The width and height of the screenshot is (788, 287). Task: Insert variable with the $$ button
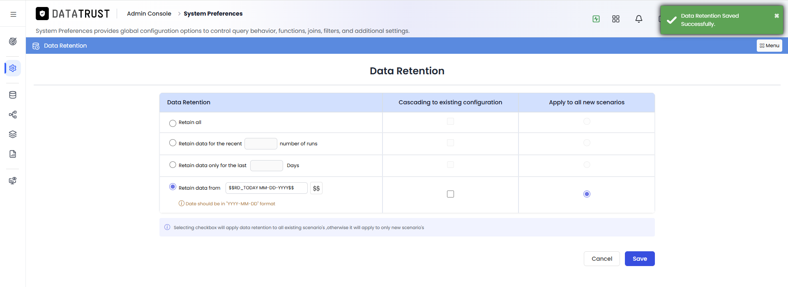point(316,188)
